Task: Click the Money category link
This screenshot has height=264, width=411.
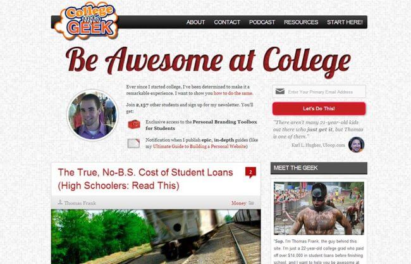Action: tap(239, 203)
